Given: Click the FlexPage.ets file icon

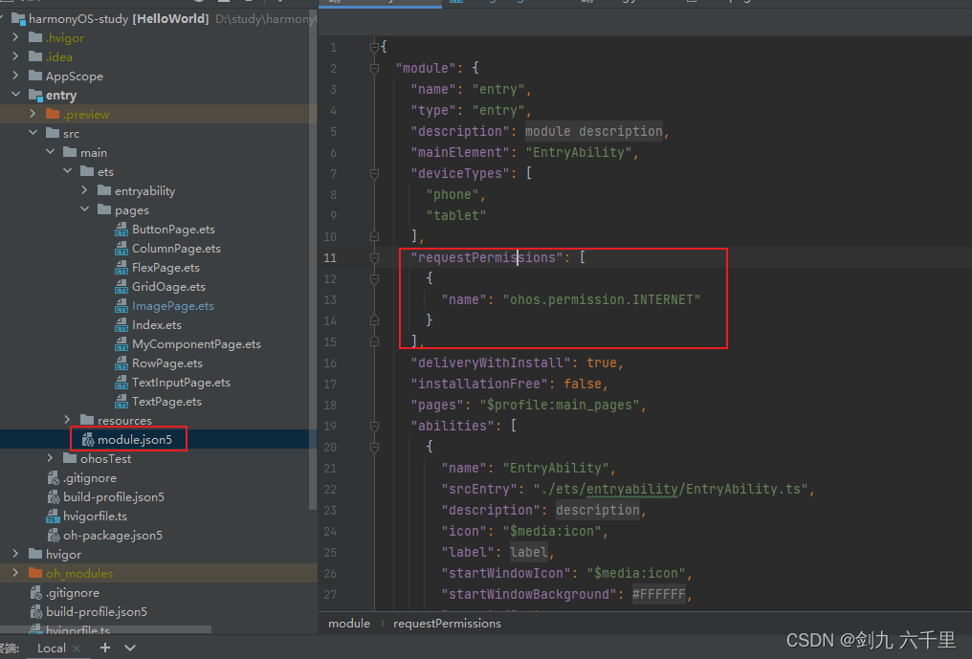Looking at the screenshot, I should click(x=121, y=268).
